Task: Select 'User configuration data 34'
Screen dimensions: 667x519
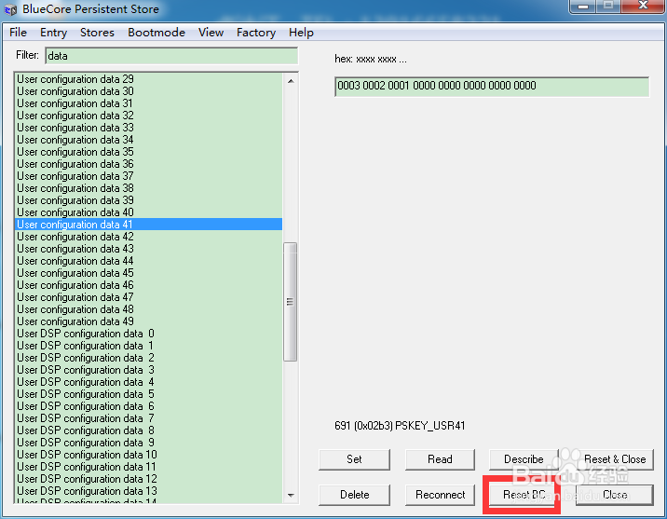Action: click(x=148, y=140)
